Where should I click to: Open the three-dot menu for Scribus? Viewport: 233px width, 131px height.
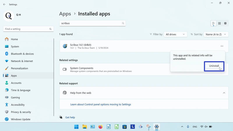point(222,46)
